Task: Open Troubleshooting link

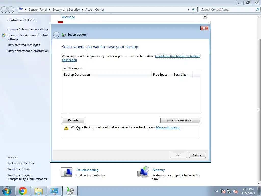Action: click(87, 170)
